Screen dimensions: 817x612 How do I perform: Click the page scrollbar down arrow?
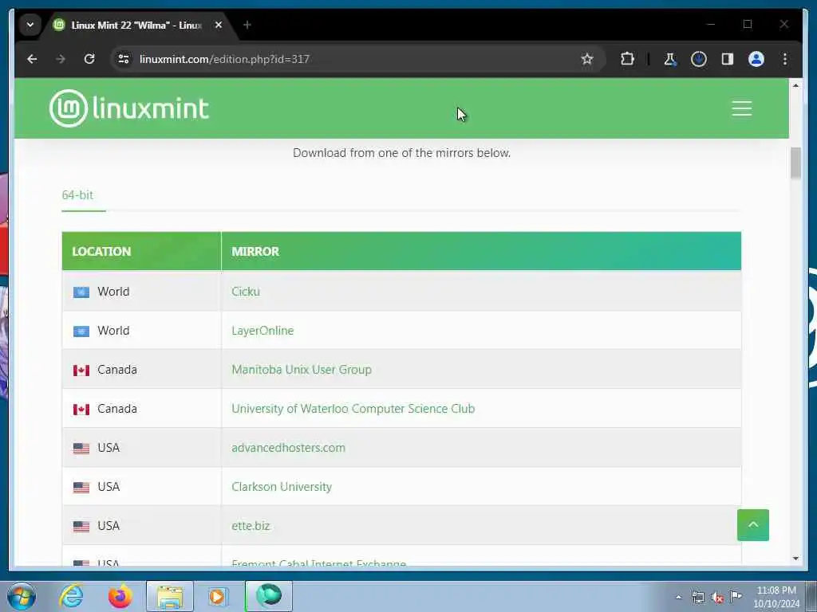pos(795,559)
